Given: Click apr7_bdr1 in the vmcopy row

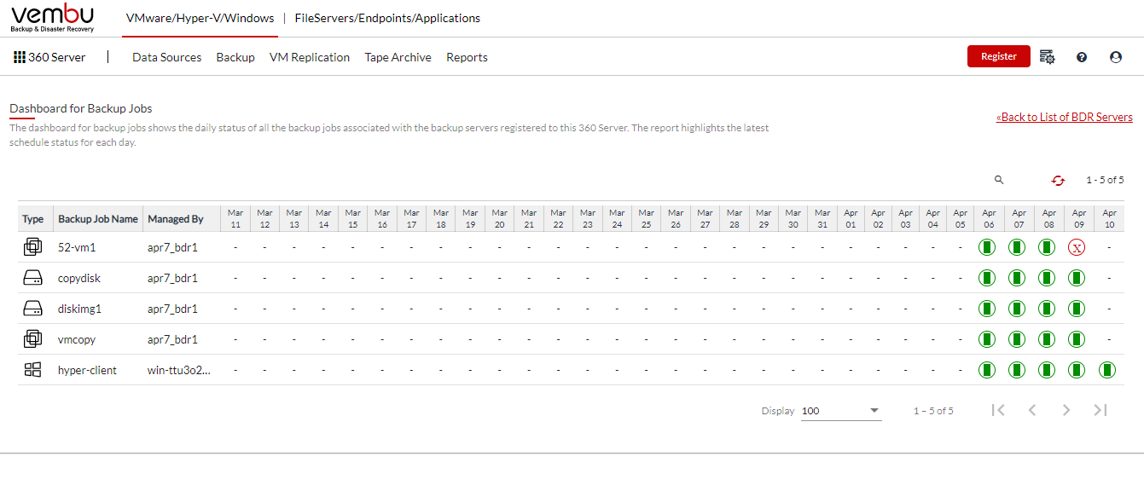Looking at the screenshot, I should 172,339.
